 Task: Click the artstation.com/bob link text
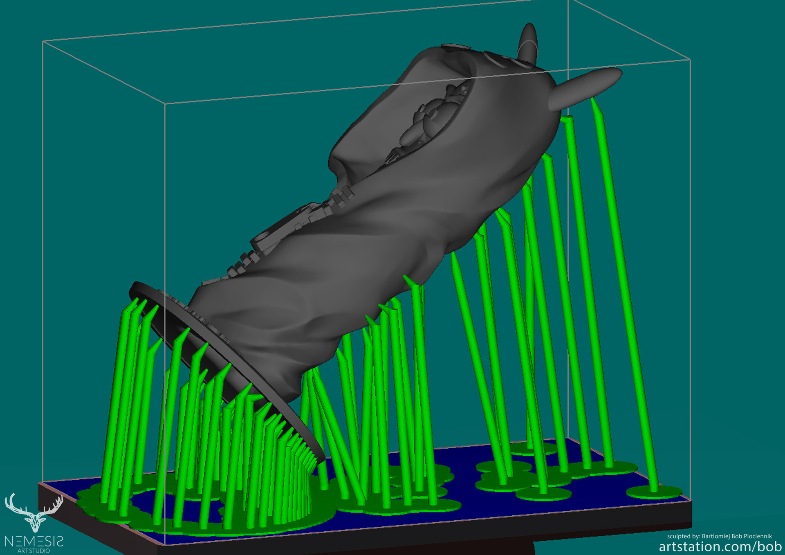coord(720,546)
